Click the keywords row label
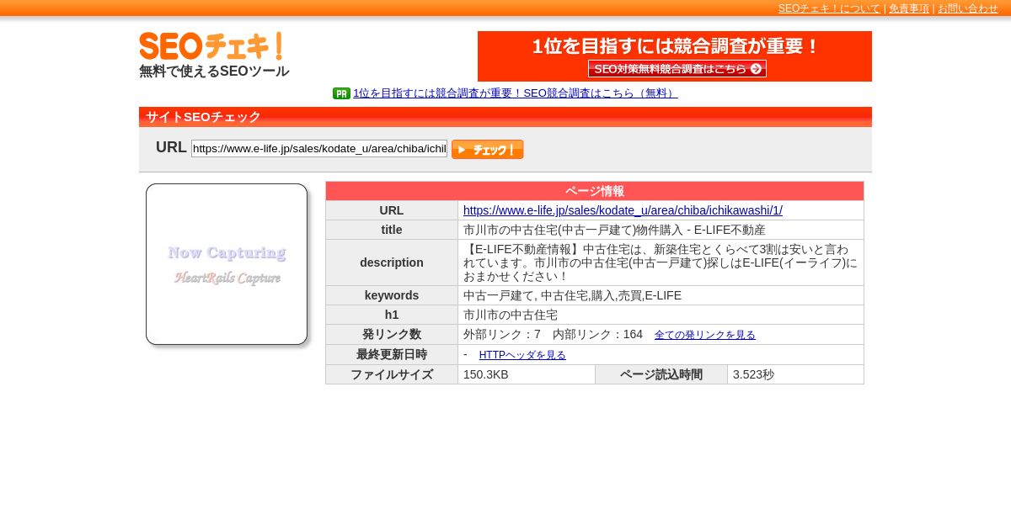 point(392,295)
